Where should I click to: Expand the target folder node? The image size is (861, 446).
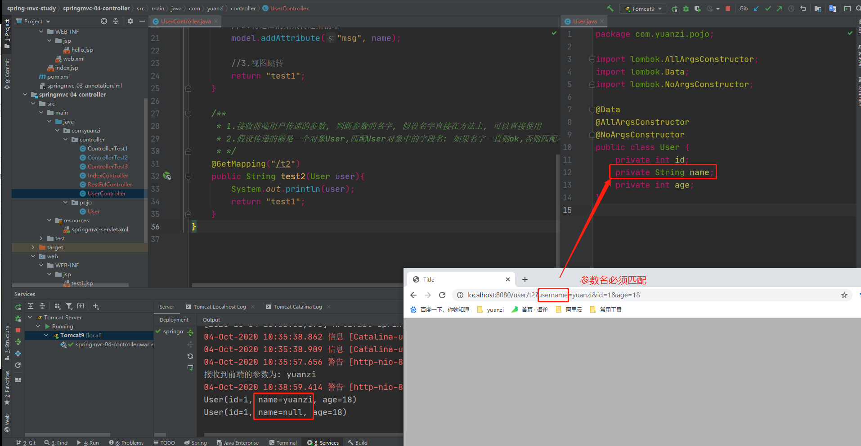click(33, 247)
